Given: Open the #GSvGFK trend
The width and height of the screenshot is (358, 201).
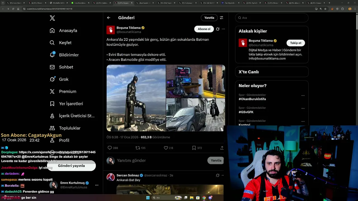Looking at the screenshot, I should [246, 112].
